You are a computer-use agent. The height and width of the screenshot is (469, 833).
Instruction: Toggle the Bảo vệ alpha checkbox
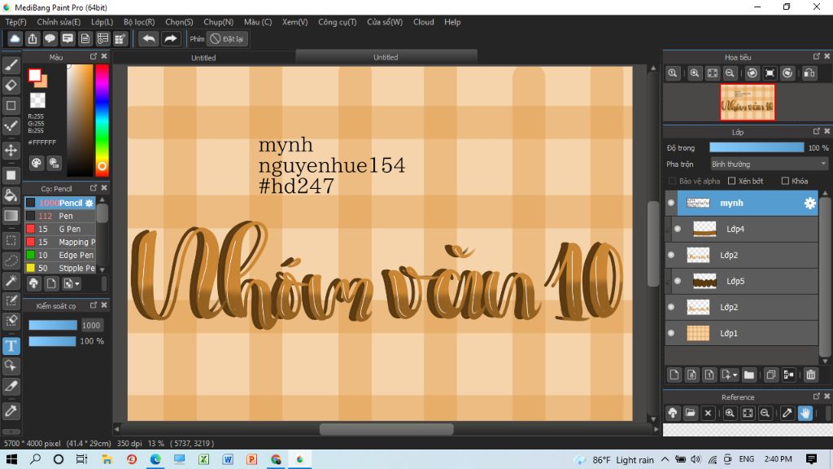pyautogui.click(x=673, y=182)
